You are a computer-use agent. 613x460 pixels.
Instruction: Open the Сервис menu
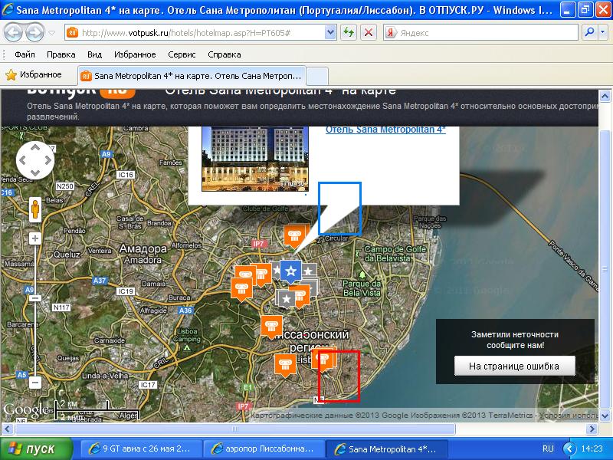click(182, 54)
